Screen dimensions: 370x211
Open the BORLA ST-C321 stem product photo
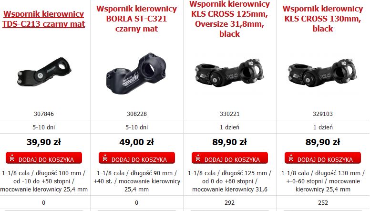(136, 74)
